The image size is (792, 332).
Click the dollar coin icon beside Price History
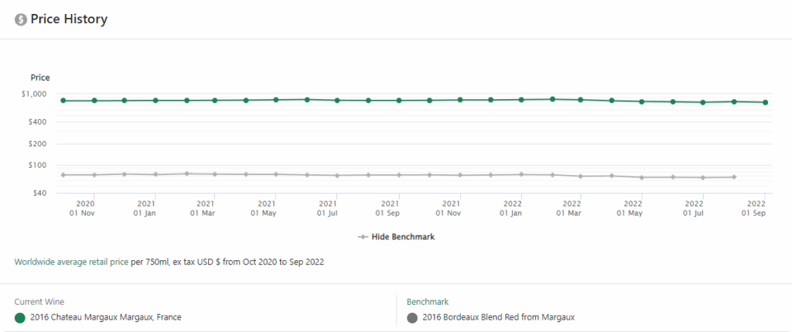(x=21, y=19)
